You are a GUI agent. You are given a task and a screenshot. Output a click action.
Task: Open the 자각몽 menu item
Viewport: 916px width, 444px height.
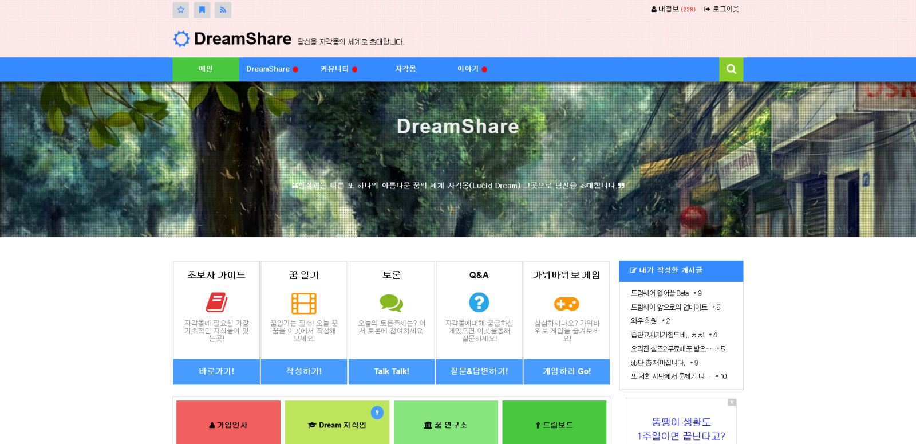click(x=405, y=69)
